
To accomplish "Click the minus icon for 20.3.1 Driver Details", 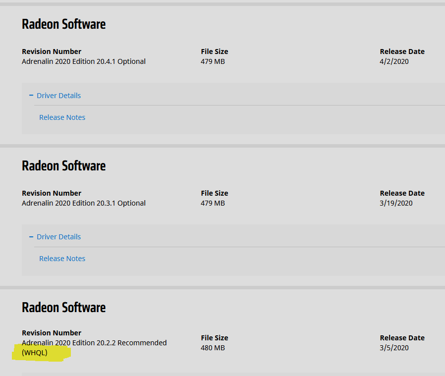I will tap(31, 237).
